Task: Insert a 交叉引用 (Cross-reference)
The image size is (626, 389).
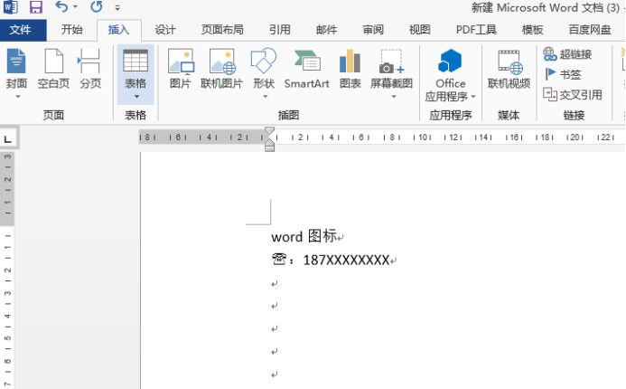Action: (573, 94)
